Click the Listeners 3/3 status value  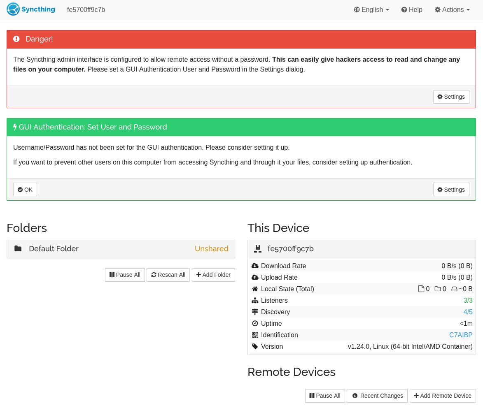click(468, 301)
